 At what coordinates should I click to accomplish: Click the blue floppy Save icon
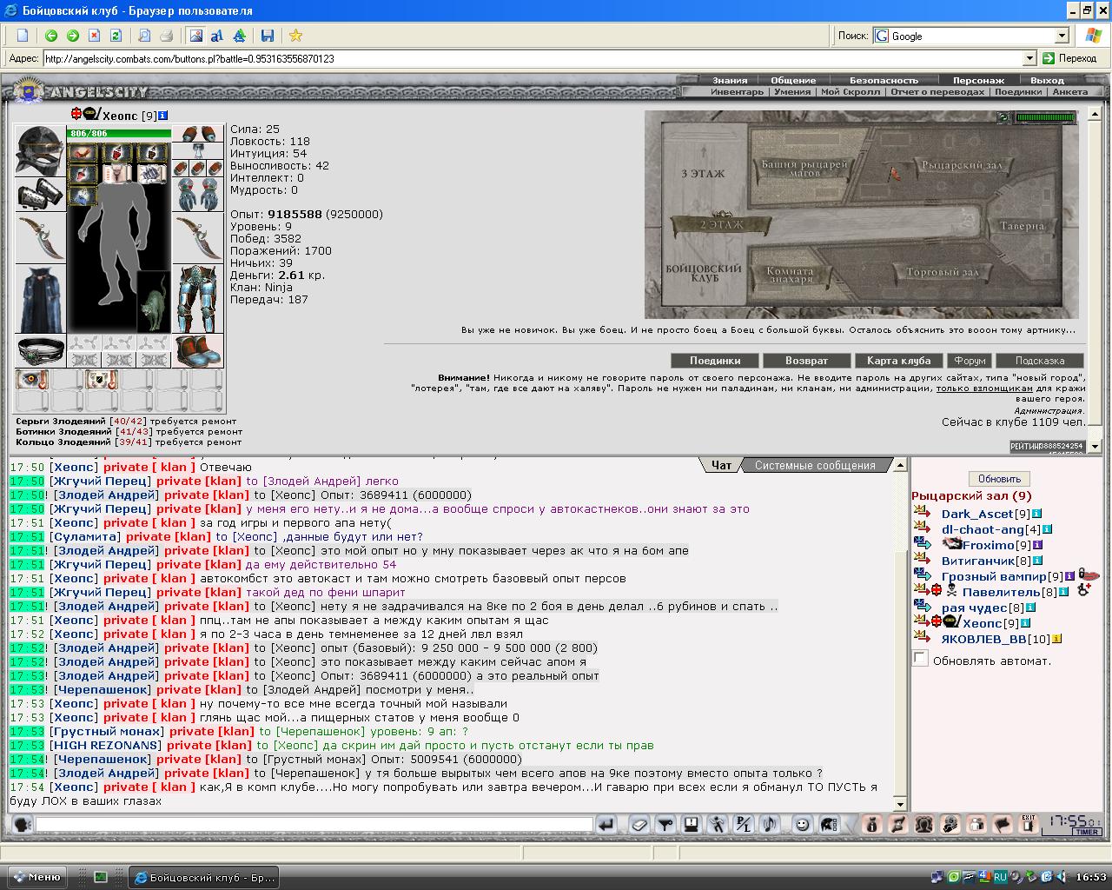268,36
